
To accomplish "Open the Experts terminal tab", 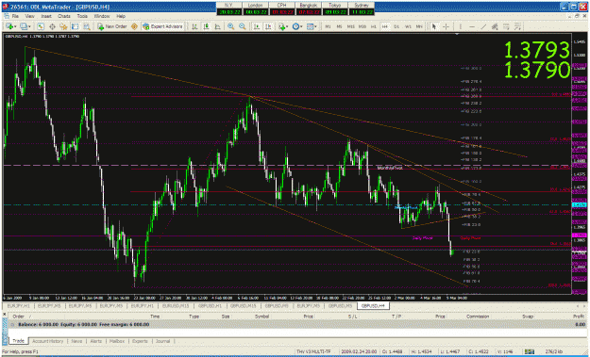I will 140,341.
